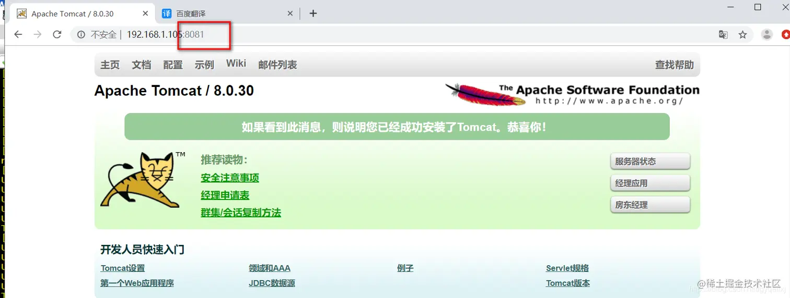Screen dimensions: 790x298
Task: Click the Apache Tomcat / 8.0.30 heading
Action: click(x=174, y=91)
